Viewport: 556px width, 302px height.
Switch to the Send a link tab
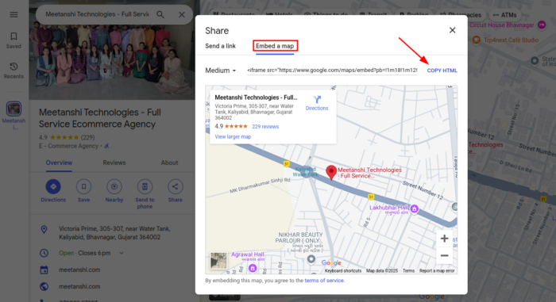tap(220, 46)
